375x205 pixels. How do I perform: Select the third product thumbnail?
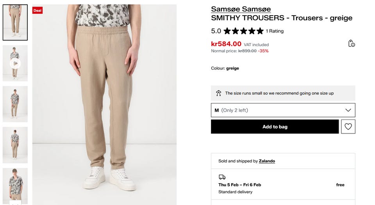[x=15, y=104]
